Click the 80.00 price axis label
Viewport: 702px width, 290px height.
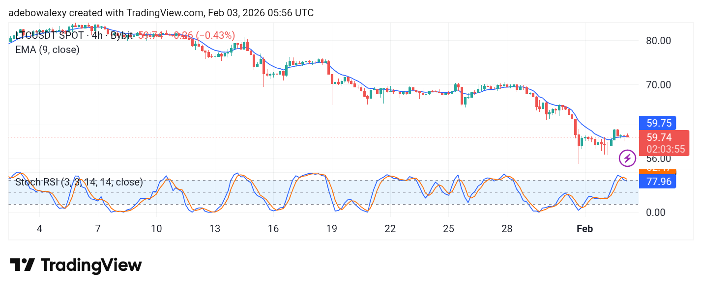tap(659, 40)
